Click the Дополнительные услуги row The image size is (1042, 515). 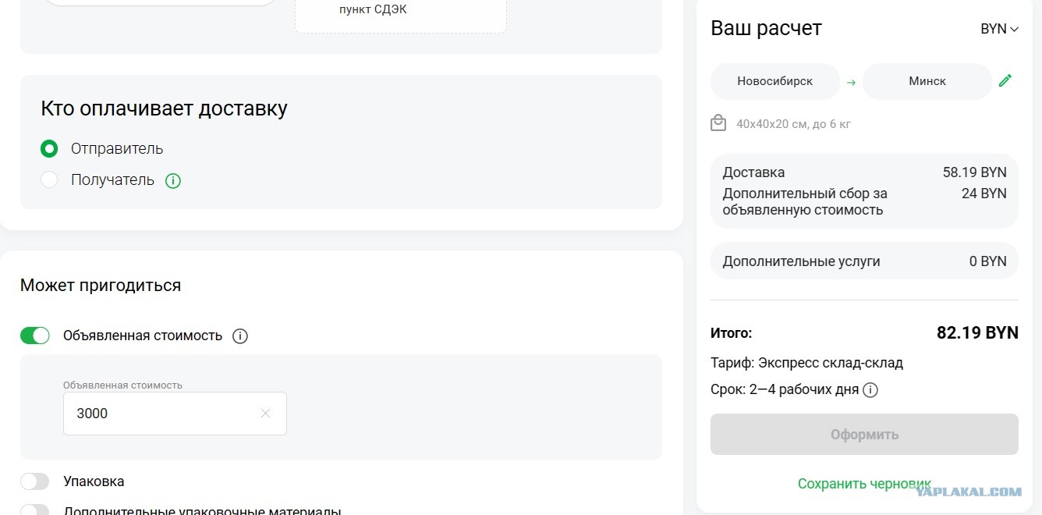coord(864,261)
